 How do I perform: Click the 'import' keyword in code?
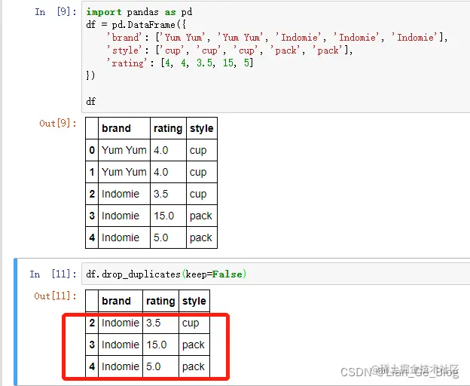tap(104, 12)
